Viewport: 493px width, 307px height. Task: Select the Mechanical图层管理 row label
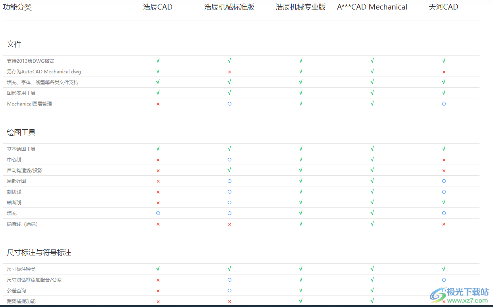(x=29, y=104)
